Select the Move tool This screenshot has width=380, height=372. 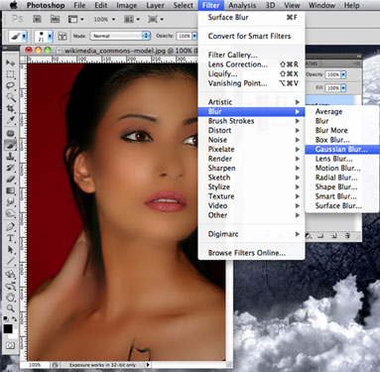(x=11, y=62)
